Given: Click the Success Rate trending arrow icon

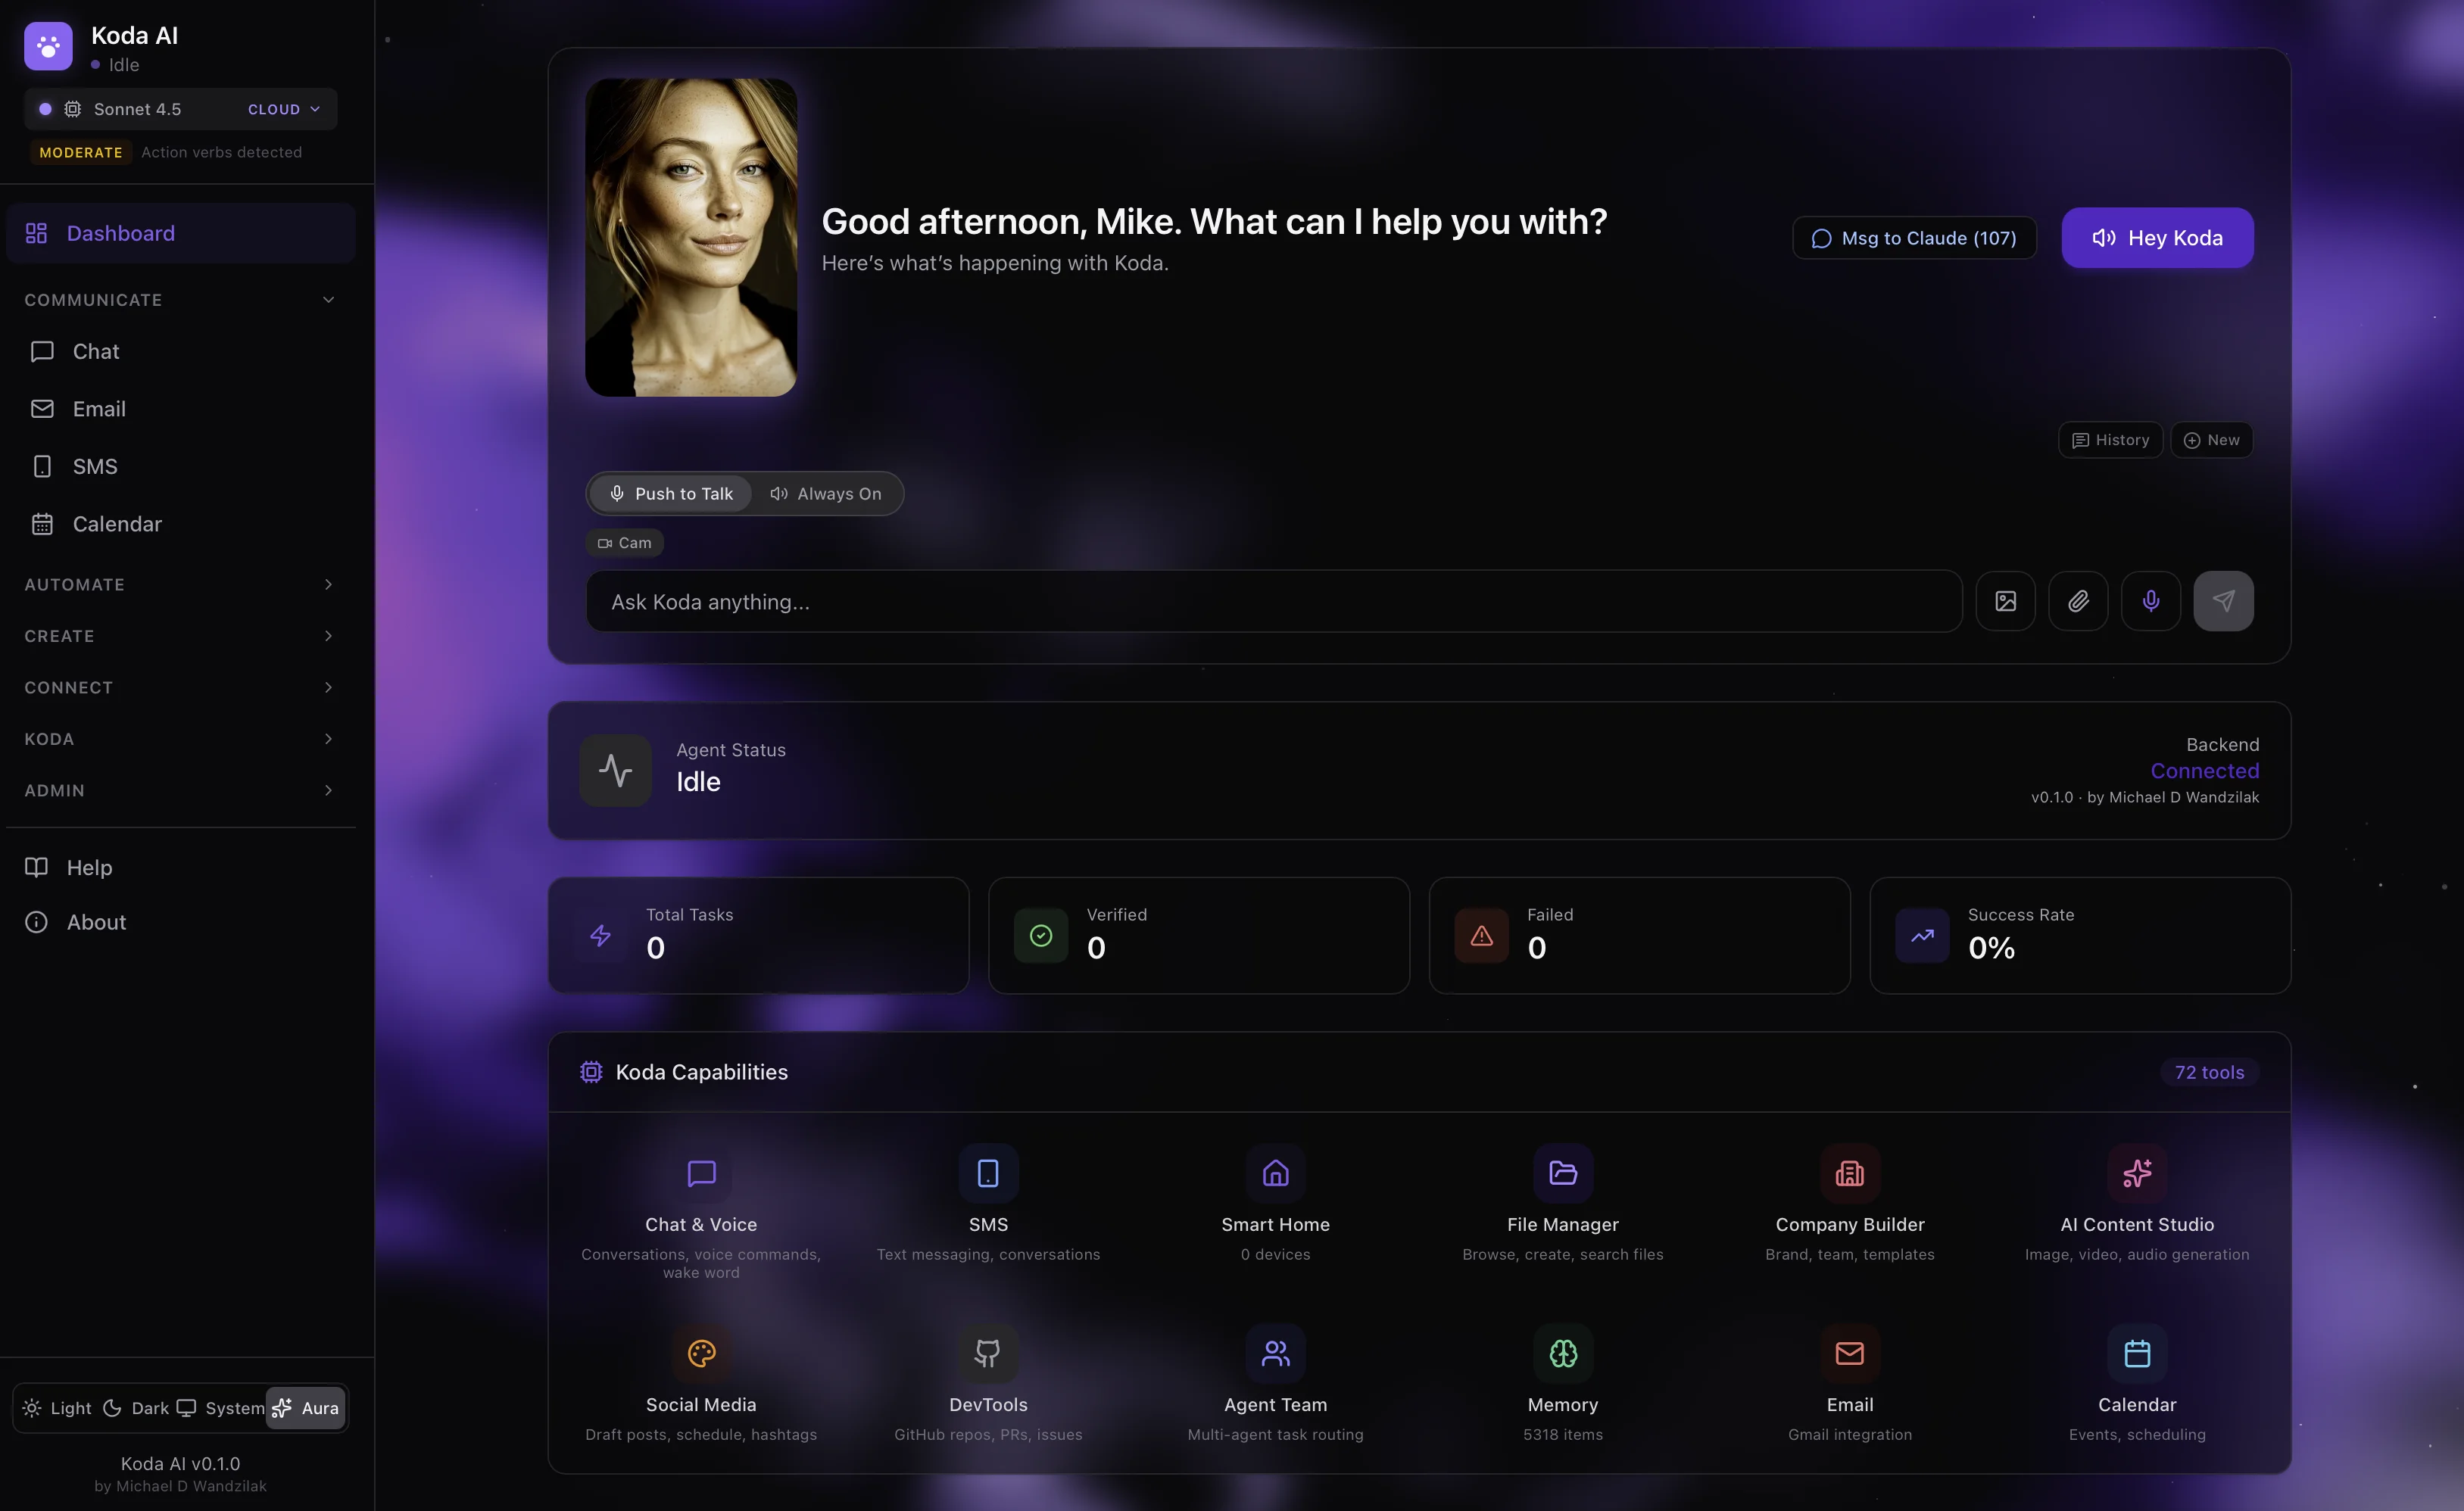Looking at the screenshot, I should pos(1922,935).
